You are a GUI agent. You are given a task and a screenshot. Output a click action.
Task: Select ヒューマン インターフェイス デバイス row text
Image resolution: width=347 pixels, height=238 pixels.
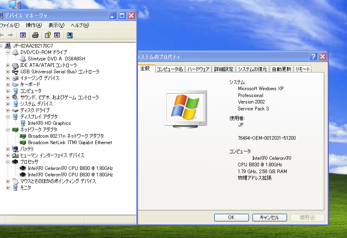click(52, 155)
